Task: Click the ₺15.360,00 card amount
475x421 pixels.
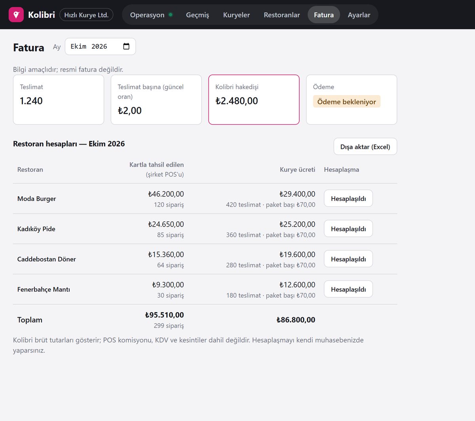Action: [x=166, y=255]
